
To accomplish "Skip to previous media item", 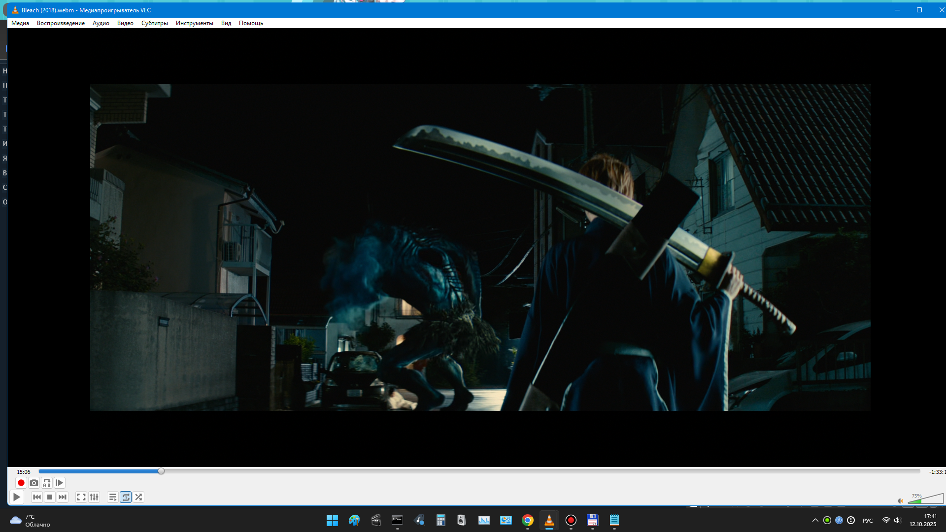I will pyautogui.click(x=36, y=497).
